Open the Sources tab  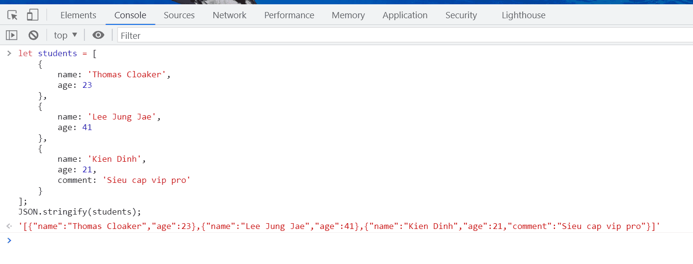click(x=179, y=15)
